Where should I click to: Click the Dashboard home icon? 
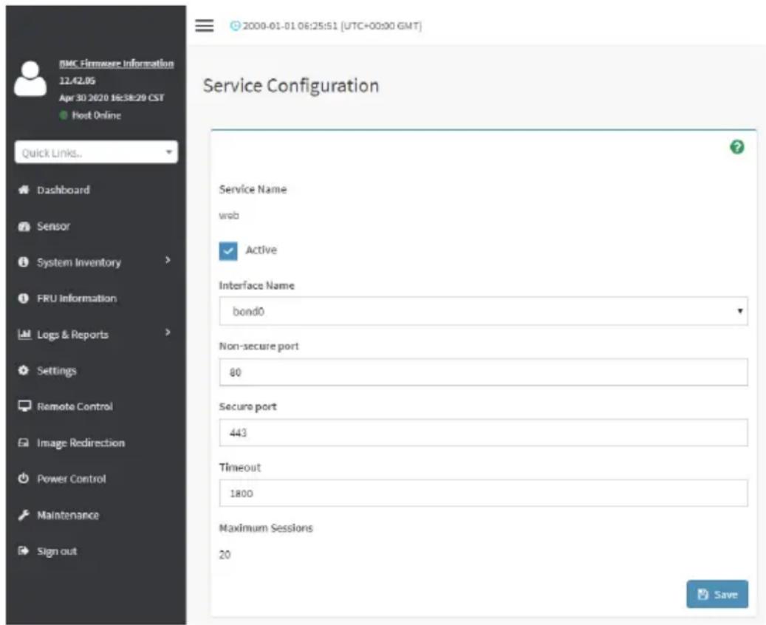click(x=24, y=190)
